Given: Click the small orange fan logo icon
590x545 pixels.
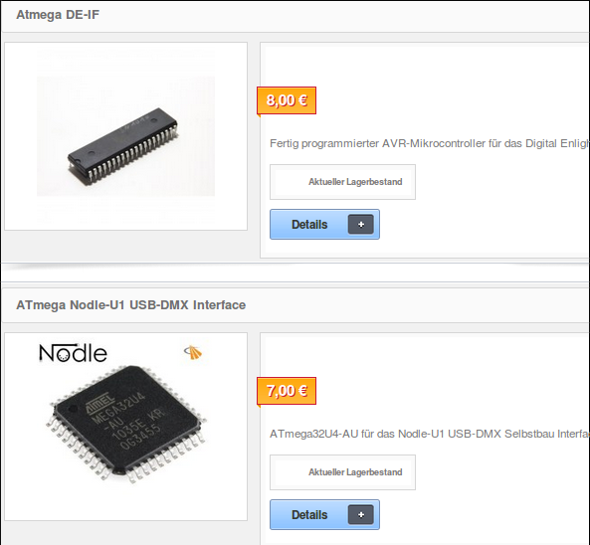Looking at the screenshot, I should pos(193,352).
